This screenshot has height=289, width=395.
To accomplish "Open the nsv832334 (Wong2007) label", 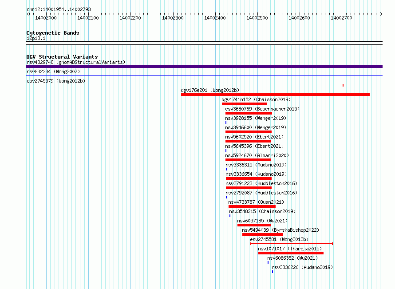I will coord(53,71).
